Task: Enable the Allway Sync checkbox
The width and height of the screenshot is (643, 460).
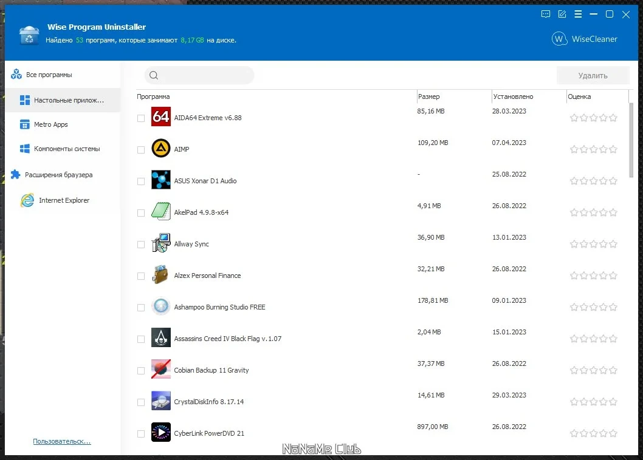Action: [x=141, y=245]
